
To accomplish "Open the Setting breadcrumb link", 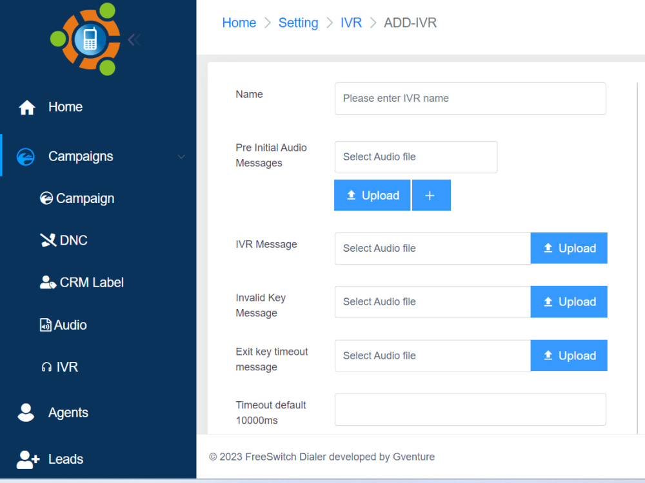I will 298,23.
